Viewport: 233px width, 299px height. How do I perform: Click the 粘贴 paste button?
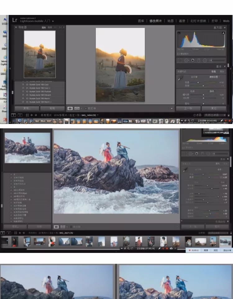(x=52, y=108)
